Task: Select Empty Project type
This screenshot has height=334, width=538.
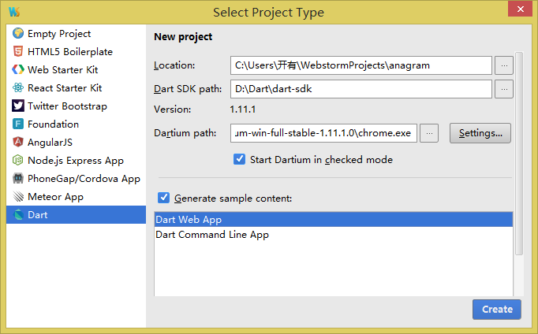Action: point(59,34)
